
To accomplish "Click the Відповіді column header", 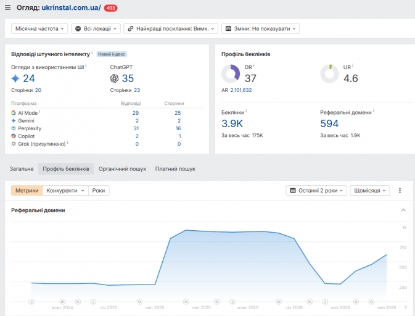I will pos(131,103).
